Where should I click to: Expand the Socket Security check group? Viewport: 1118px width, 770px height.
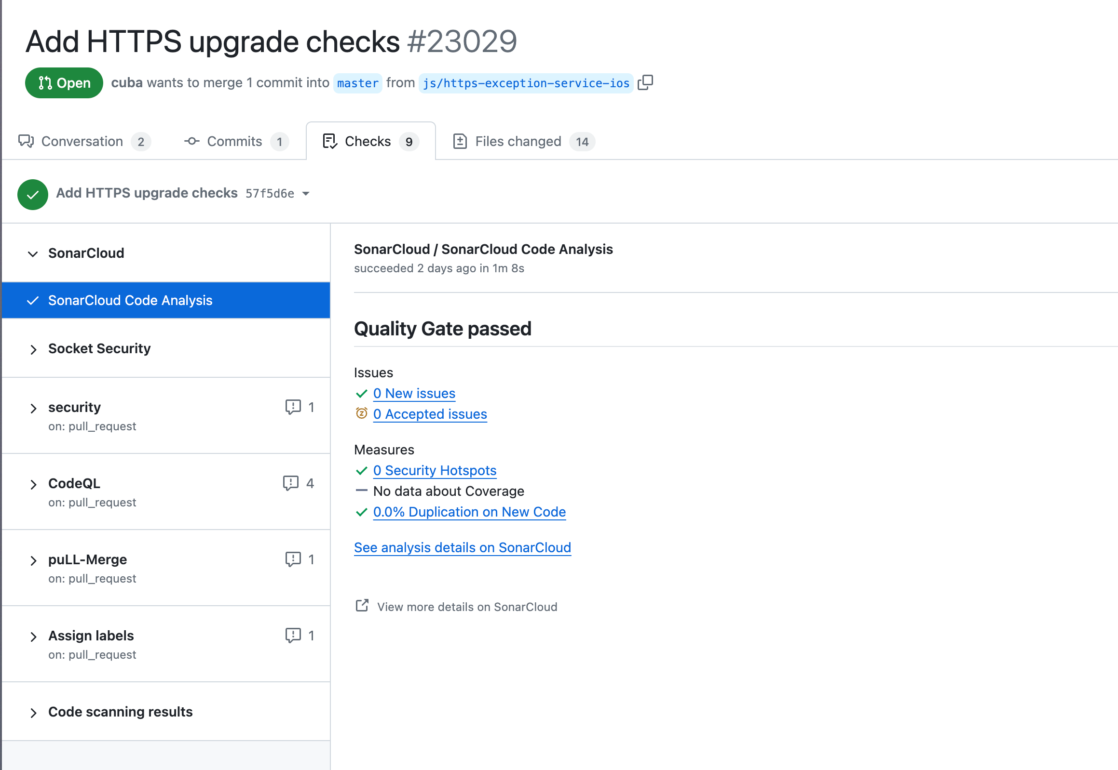(x=33, y=349)
